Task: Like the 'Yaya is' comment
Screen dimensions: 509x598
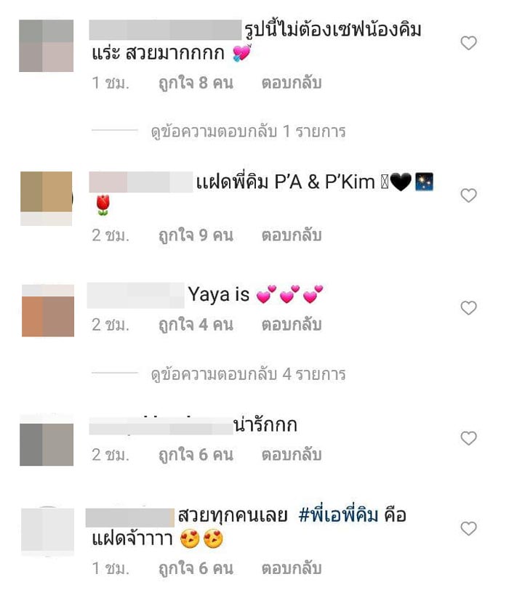Action: 468,308
